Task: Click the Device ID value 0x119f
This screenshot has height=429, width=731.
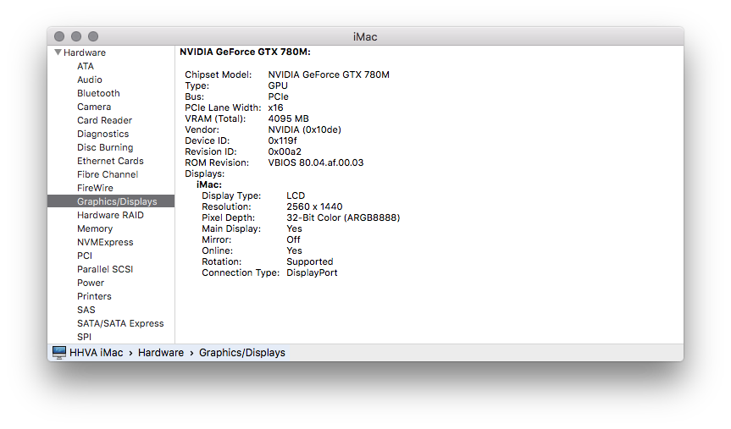Action: point(282,140)
